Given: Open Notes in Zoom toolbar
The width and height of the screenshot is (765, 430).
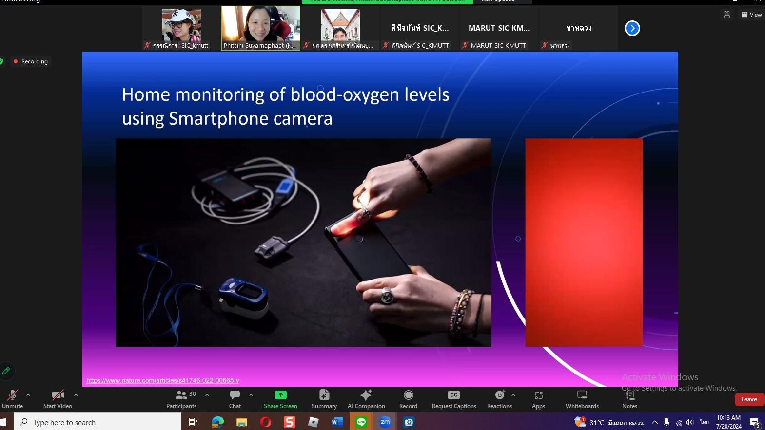Looking at the screenshot, I should 629,399.
